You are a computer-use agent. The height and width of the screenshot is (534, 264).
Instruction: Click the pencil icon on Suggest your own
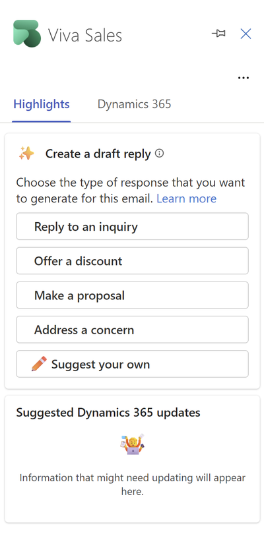click(39, 364)
